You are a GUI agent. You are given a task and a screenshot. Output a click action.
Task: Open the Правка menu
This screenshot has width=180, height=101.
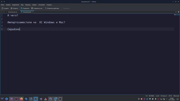[x=8, y=5]
